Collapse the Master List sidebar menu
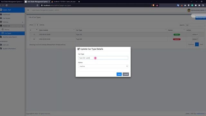 point(12,26)
